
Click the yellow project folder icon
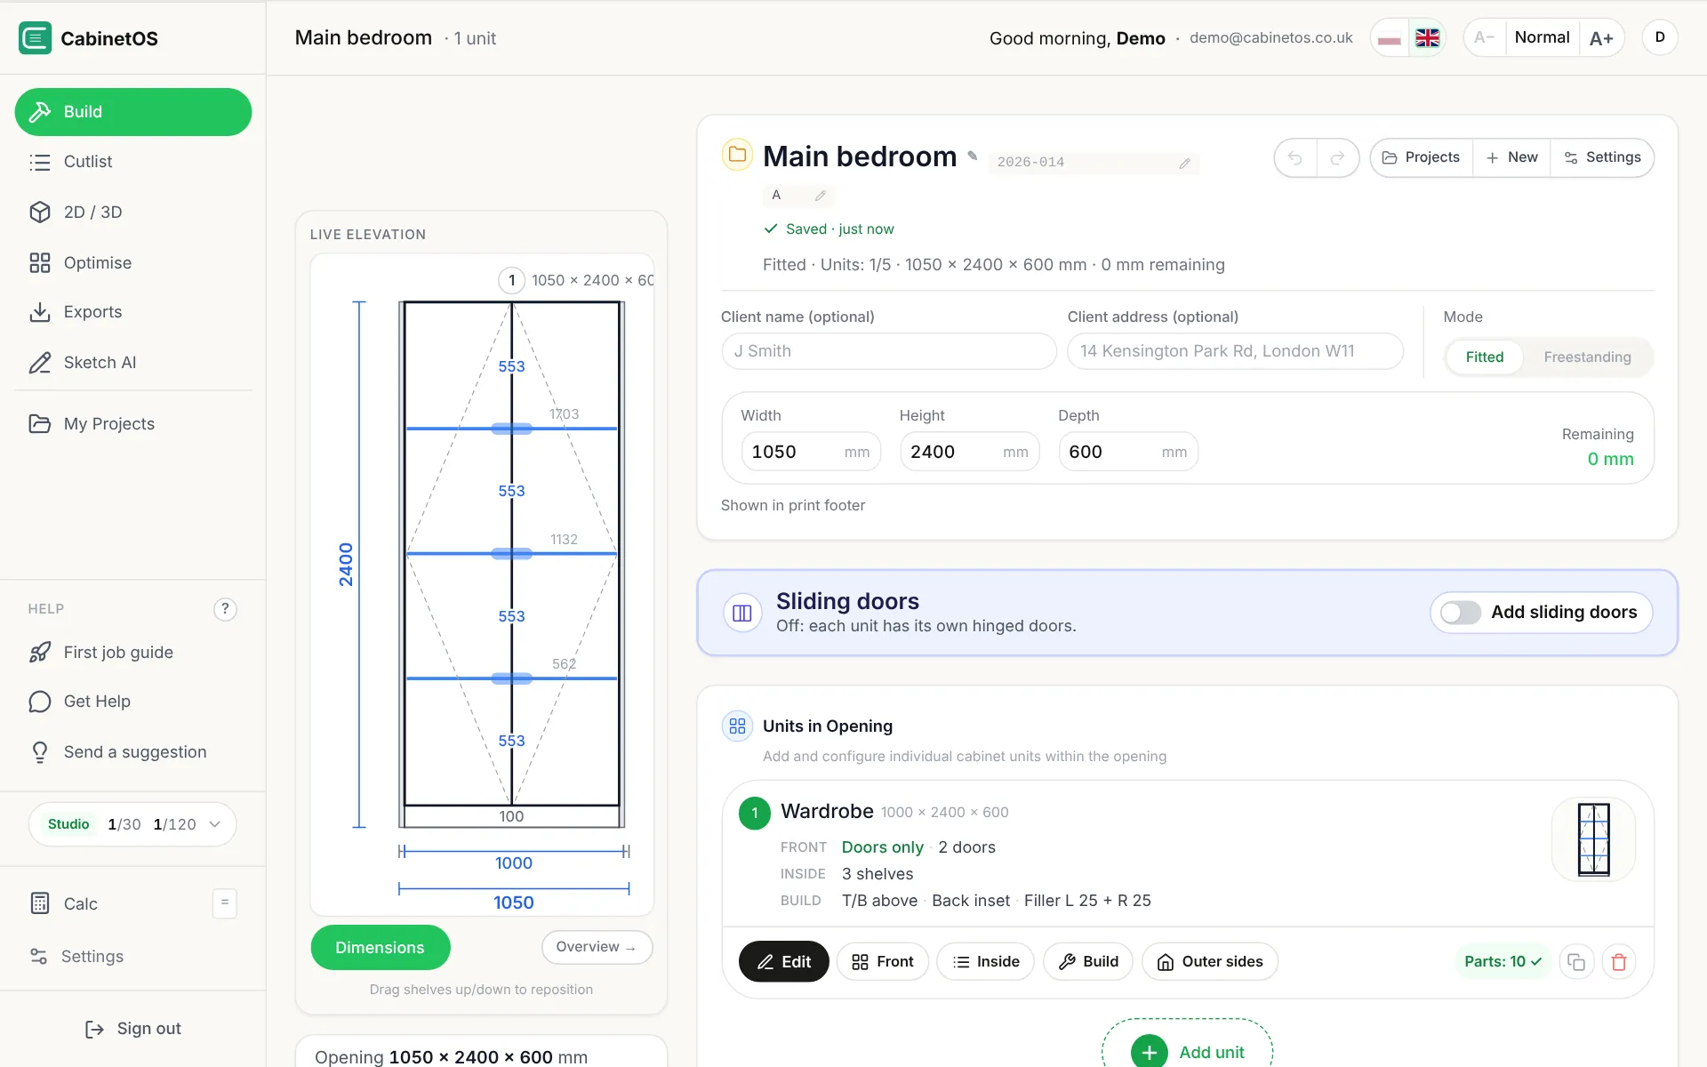coord(737,155)
